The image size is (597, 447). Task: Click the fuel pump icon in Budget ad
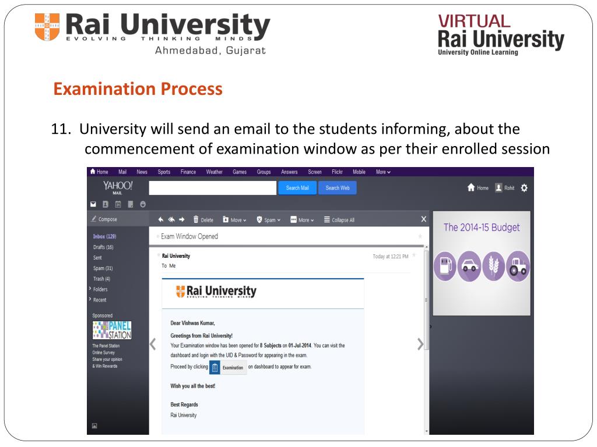point(445,266)
